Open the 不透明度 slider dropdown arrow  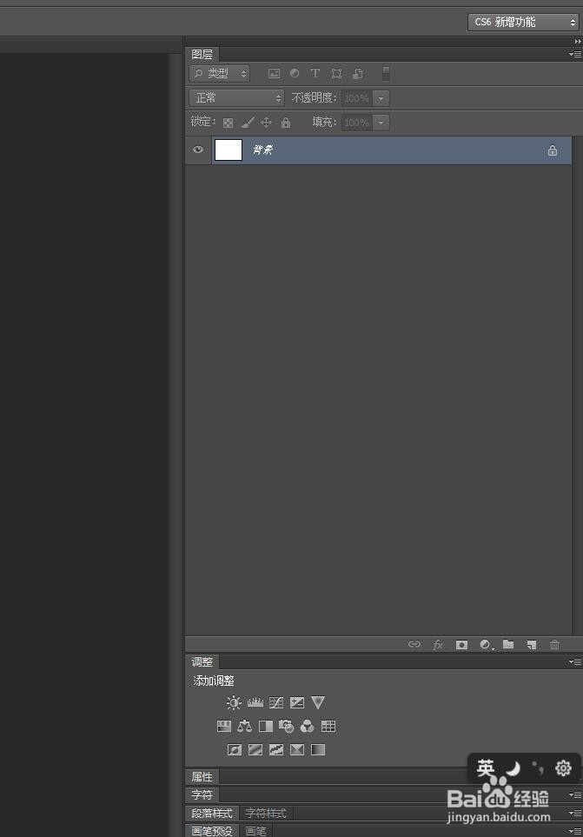(381, 98)
